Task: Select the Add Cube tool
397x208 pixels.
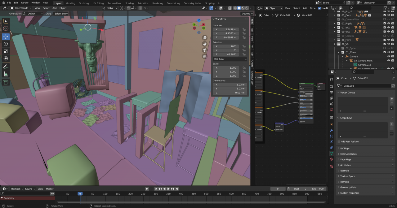Action: [x=6, y=82]
